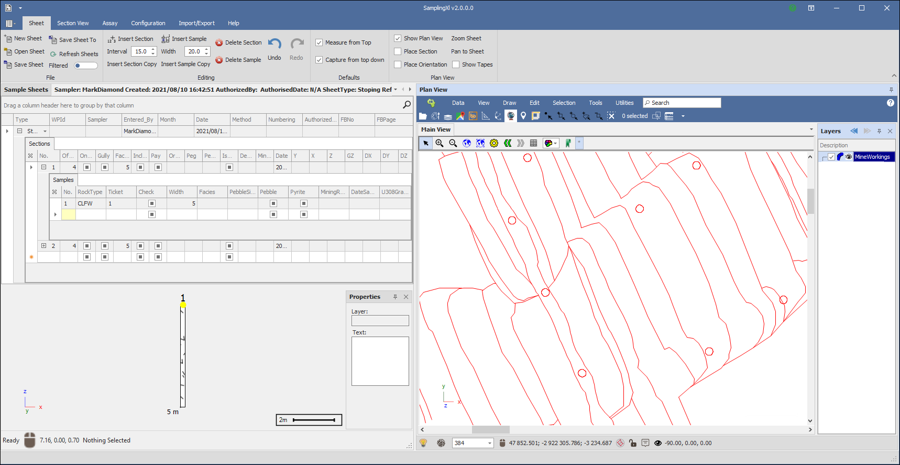This screenshot has height=465, width=900.
Task: Click the green previous view arrows
Action: pos(508,143)
